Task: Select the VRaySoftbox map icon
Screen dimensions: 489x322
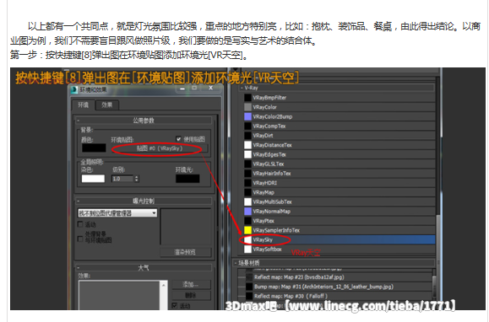Action: 247,250
